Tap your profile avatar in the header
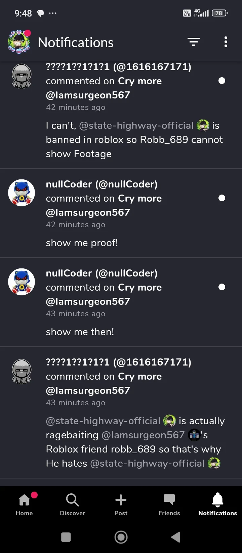The image size is (242, 553). coord(19,42)
